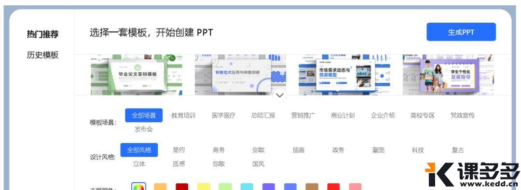Choose the 国风 design style
The width and height of the screenshot is (521, 190).
[258, 164]
